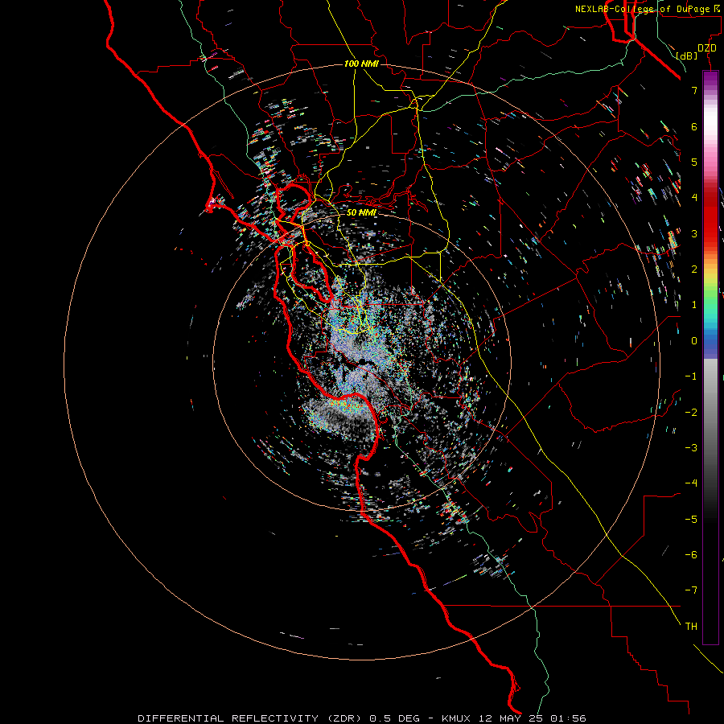Screen dimensions: 724x724
Task: Click the TH threshold label on scale
Action: pos(691,627)
